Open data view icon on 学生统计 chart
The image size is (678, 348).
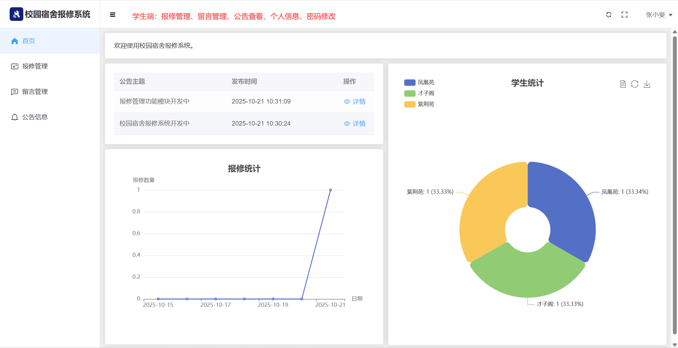623,84
